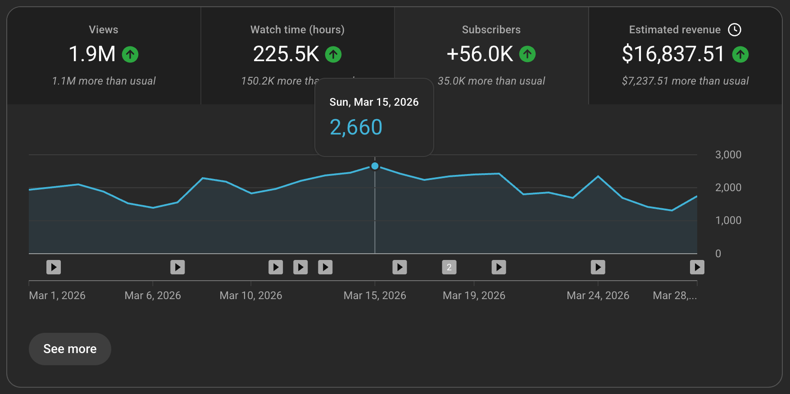
Task: Open the Views metric tab
Action: pyautogui.click(x=104, y=55)
